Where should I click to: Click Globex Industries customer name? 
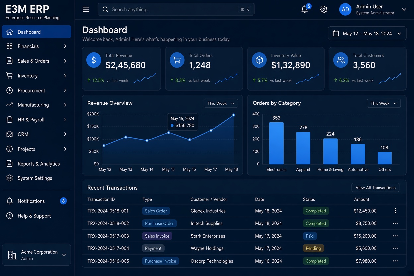point(208,211)
